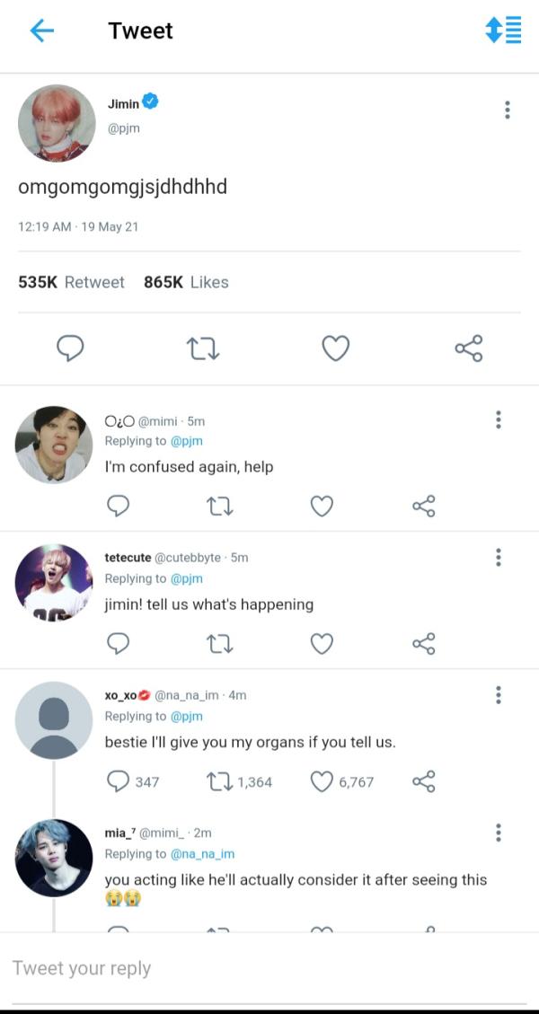Reply to Jimin's main tweet

70,348
